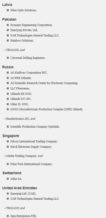
Task: Click the square bullet beside Zain Enterprises FZE
Action: (8, 216)
